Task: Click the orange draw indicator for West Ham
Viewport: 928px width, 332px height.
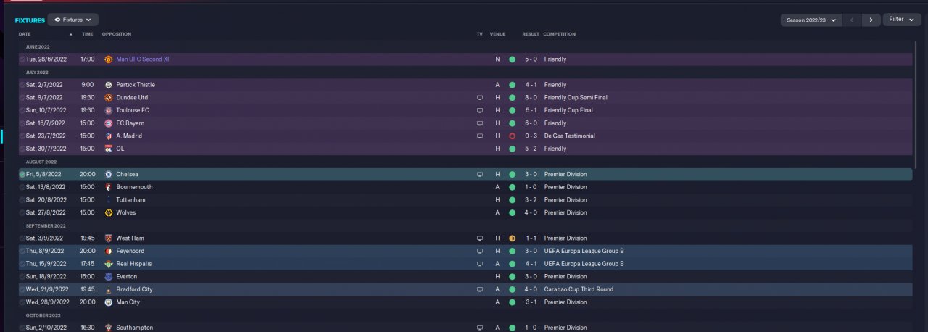Action: [512, 238]
